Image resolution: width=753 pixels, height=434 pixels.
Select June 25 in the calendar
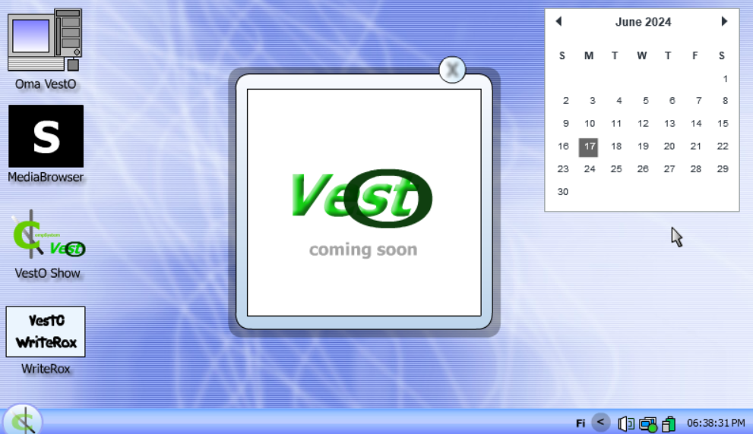(x=616, y=168)
